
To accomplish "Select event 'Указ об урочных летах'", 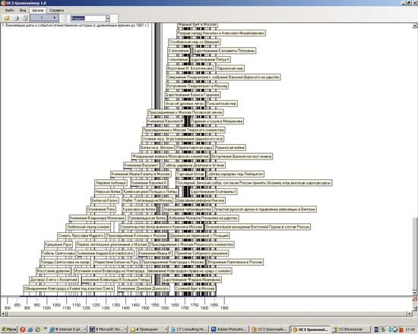I will [185, 103].
